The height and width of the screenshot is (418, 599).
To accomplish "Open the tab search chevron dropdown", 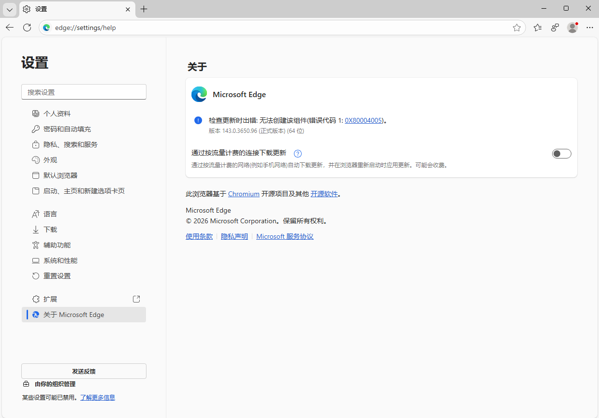I will (9, 9).
